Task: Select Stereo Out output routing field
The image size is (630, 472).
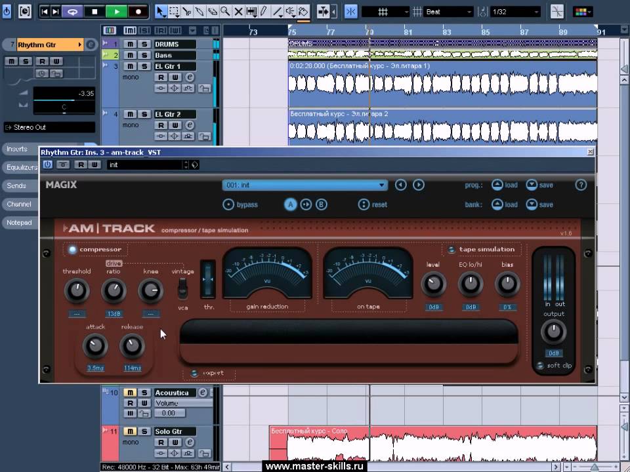Action: click(x=49, y=127)
